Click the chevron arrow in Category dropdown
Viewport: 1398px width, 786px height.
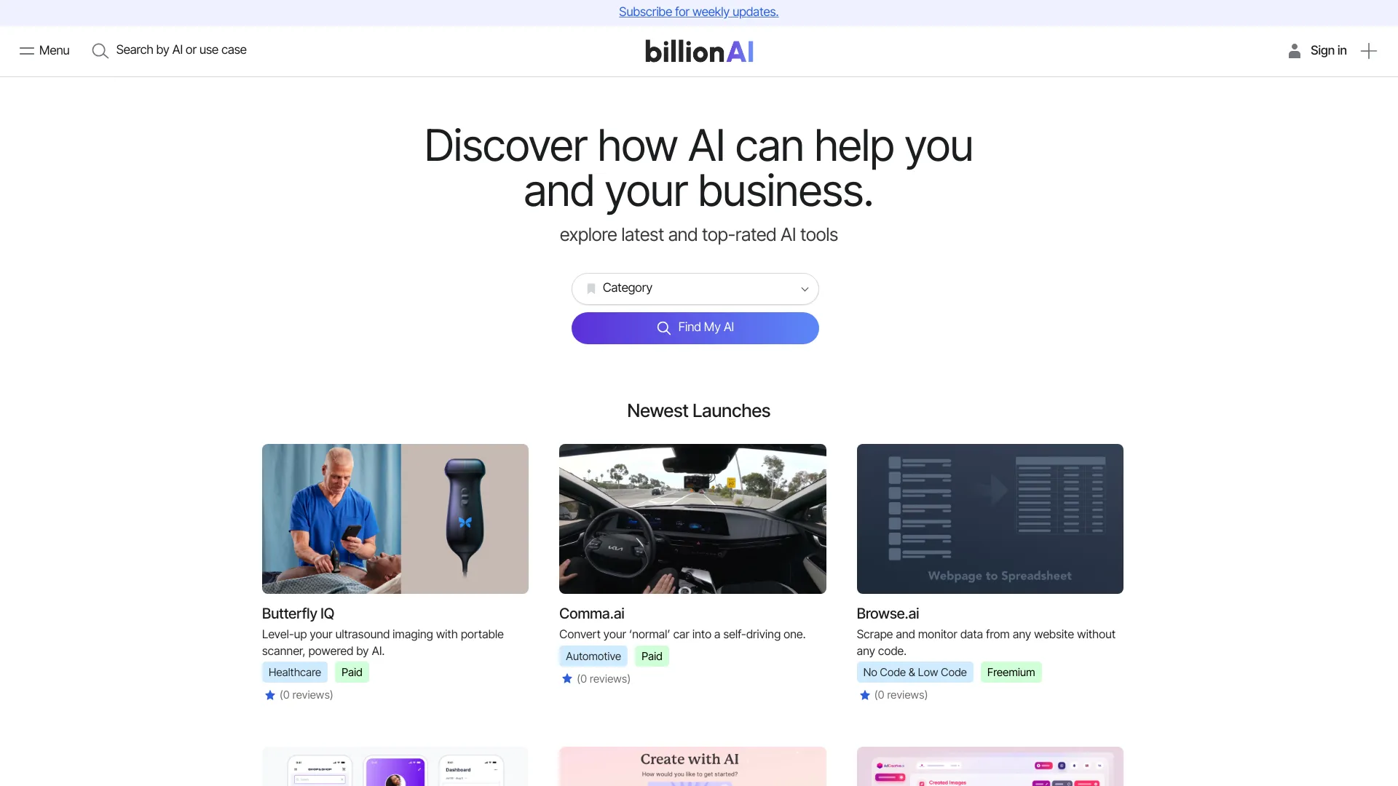(805, 289)
